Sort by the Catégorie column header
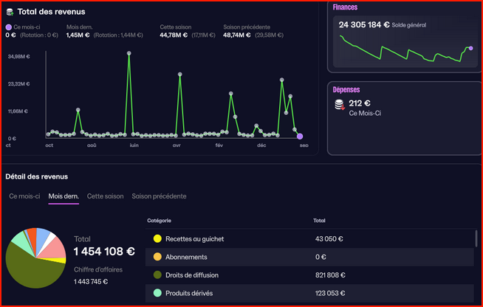483x307 pixels. click(x=161, y=220)
